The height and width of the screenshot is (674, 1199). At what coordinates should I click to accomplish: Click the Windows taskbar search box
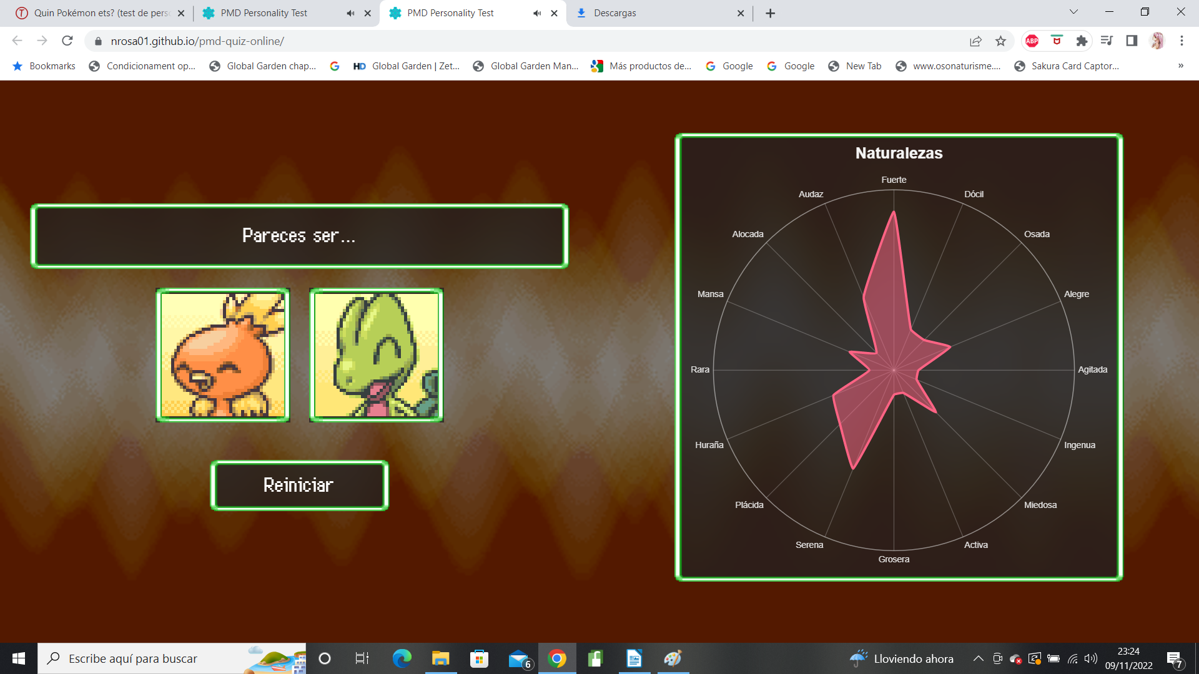click(x=172, y=658)
